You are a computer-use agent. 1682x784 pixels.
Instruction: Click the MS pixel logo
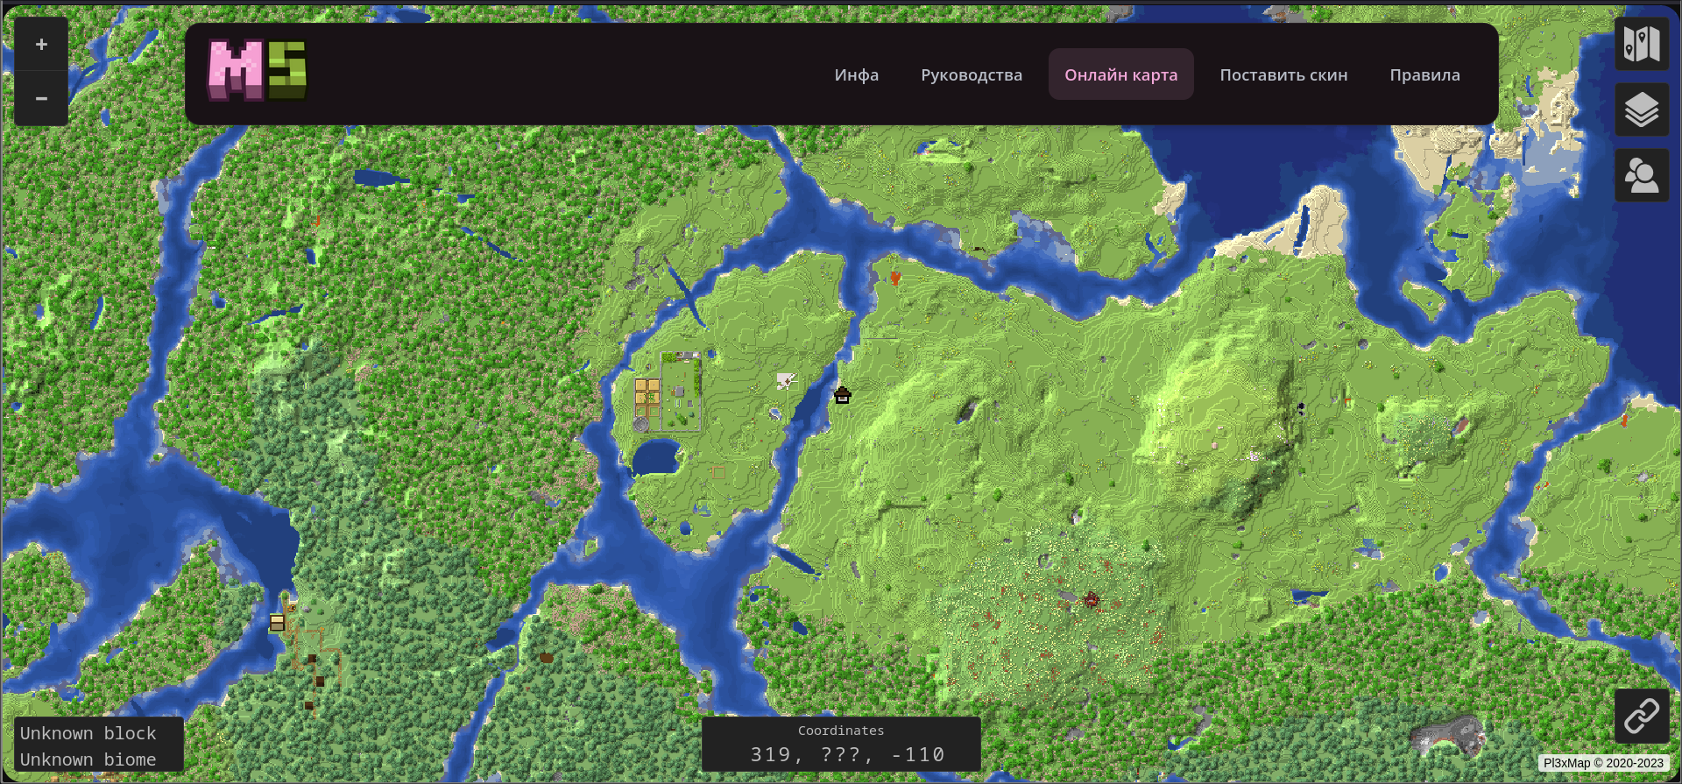point(257,70)
